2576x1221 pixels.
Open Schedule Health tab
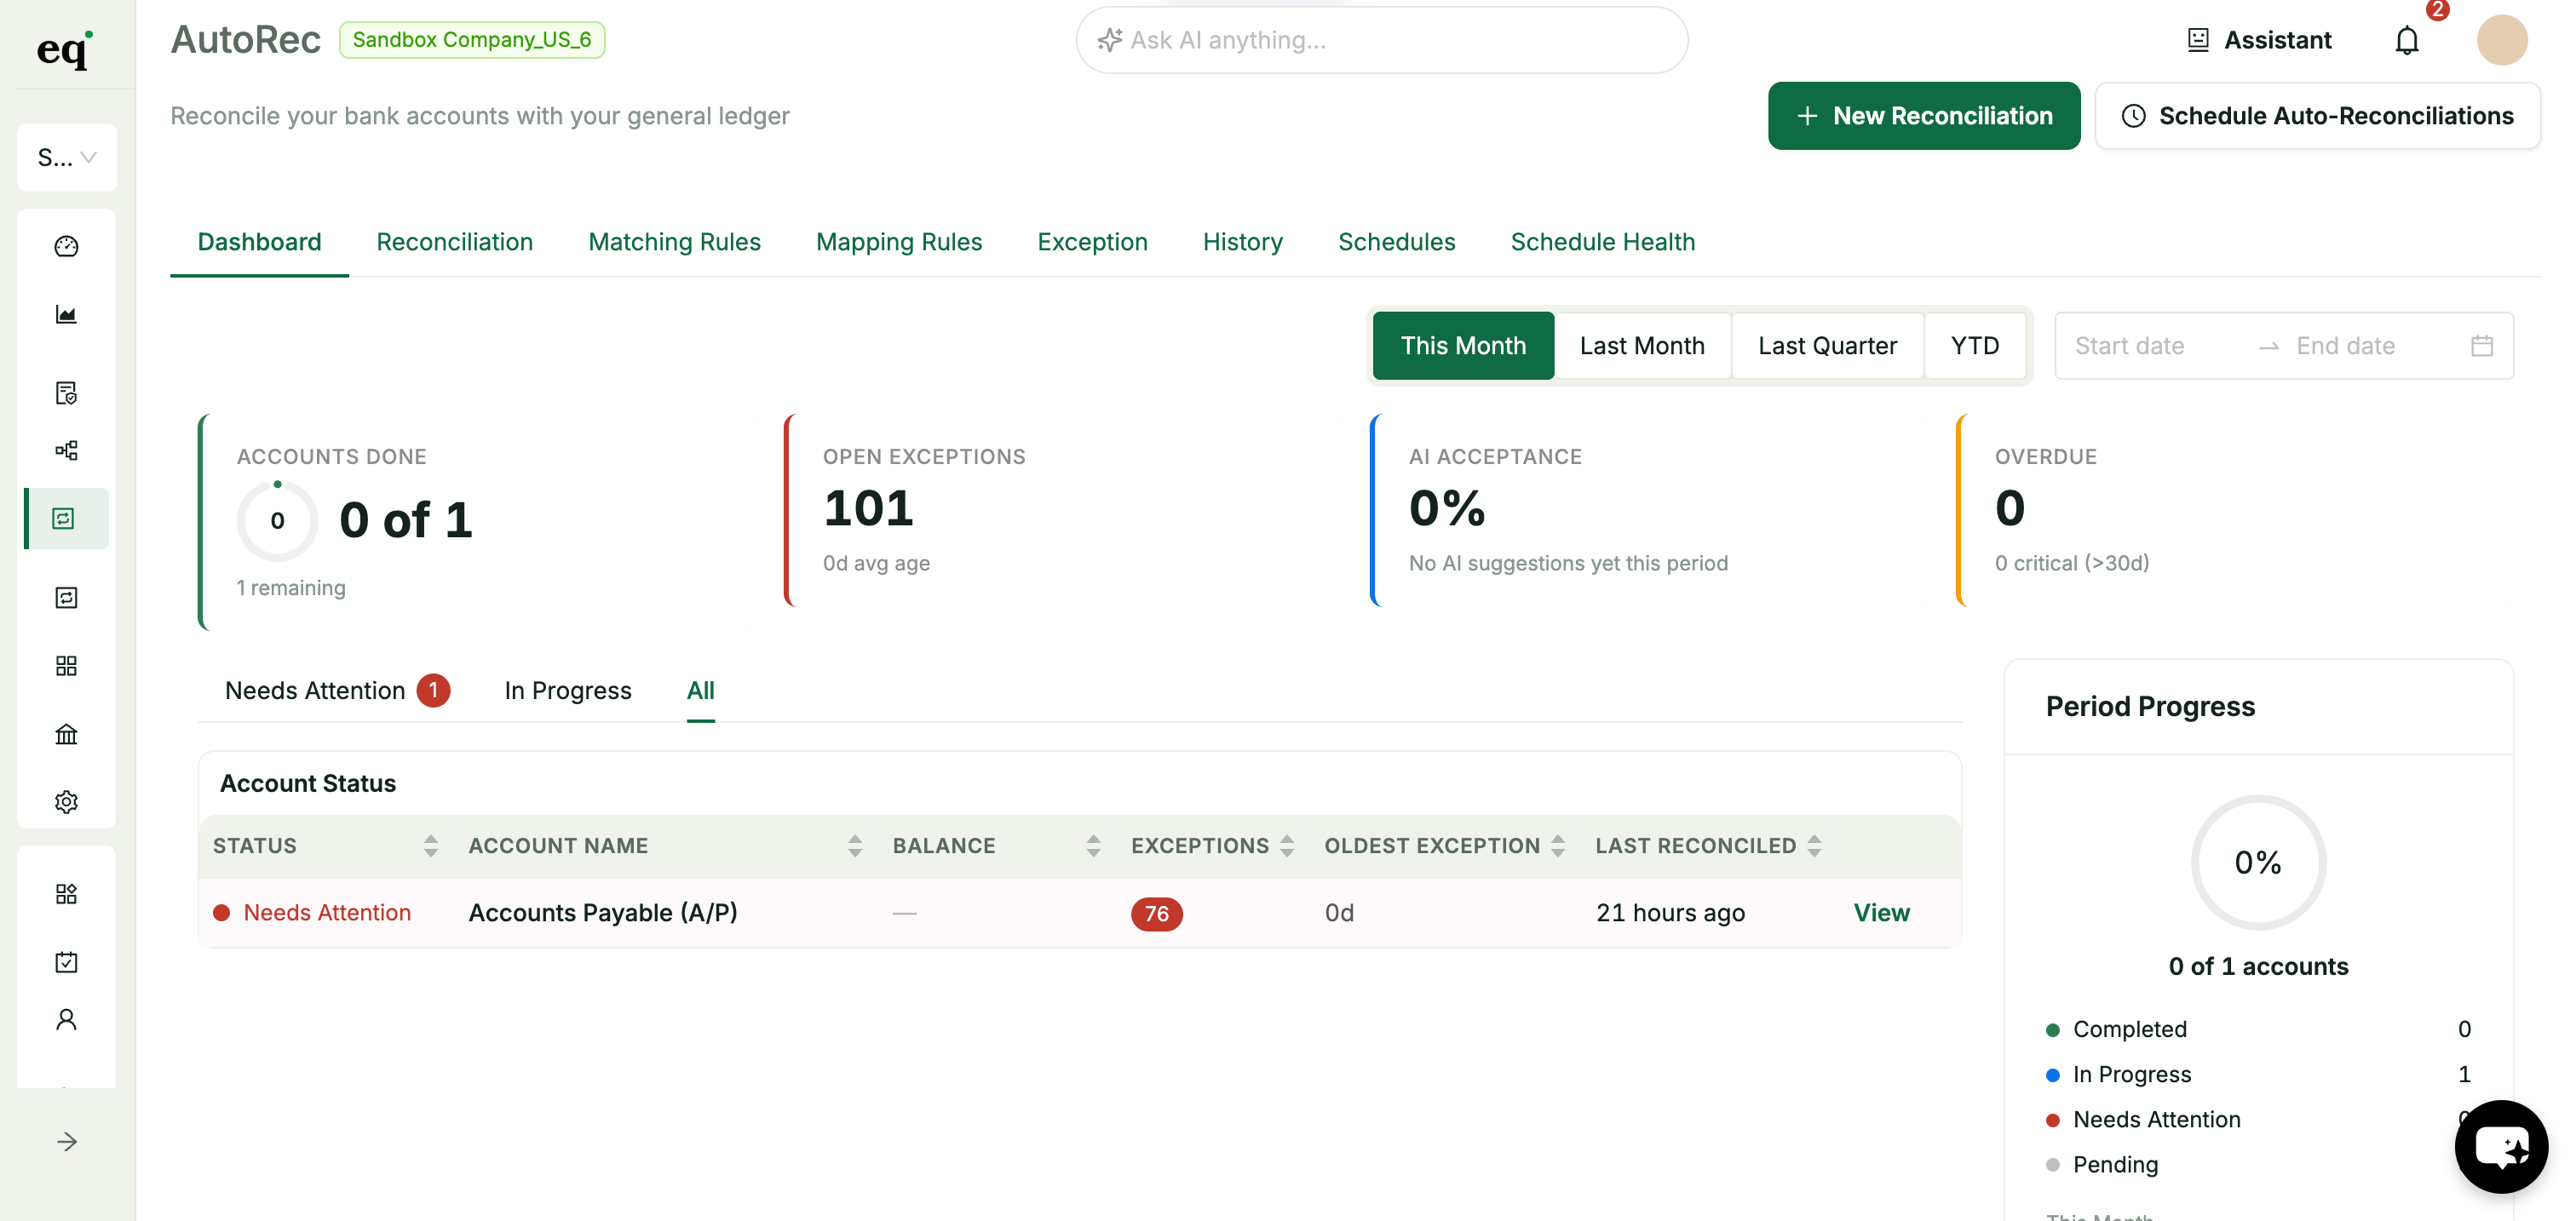(1602, 242)
